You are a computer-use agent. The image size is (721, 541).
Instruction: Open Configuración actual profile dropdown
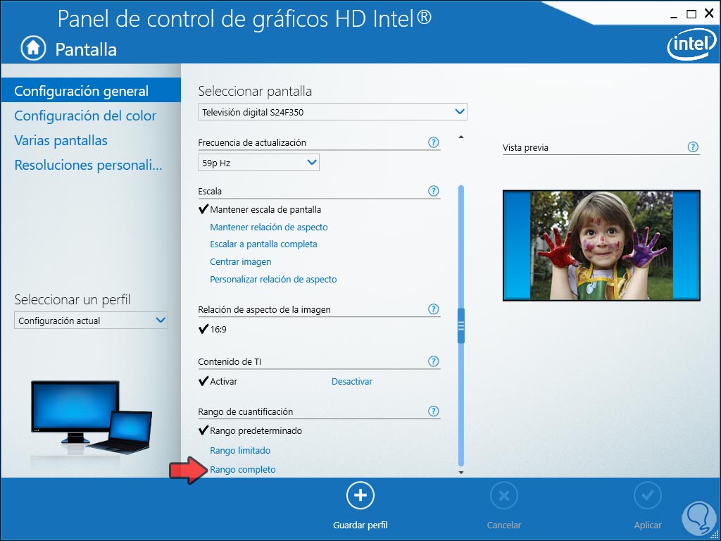pos(91,321)
